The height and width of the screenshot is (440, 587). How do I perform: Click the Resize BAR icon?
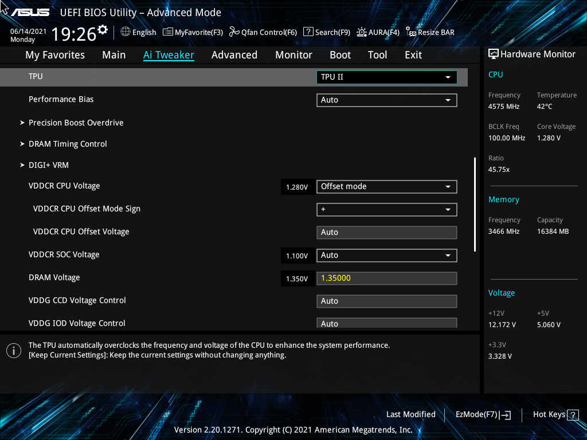411,32
